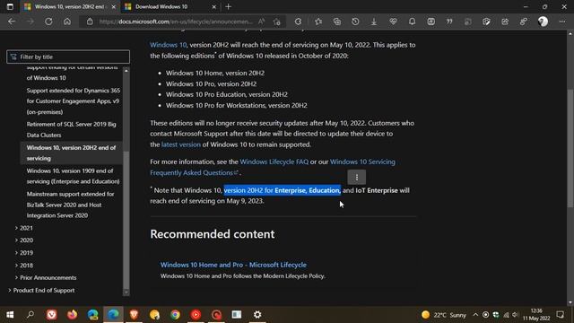Click 'Windows 10 Pro Education, version 20H2' bullet
Image resolution: width=574 pixels, height=323 pixels.
tap(227, 94)
